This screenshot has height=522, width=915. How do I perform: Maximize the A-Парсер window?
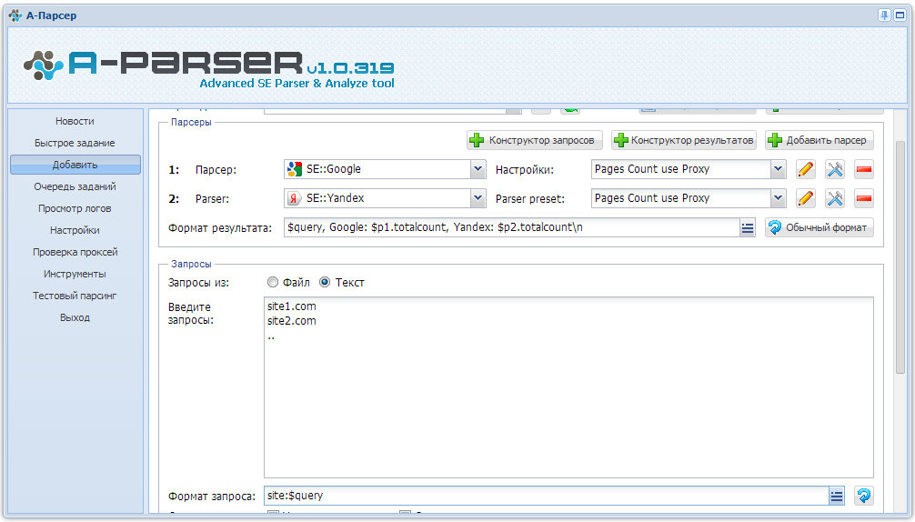point(900,15)
